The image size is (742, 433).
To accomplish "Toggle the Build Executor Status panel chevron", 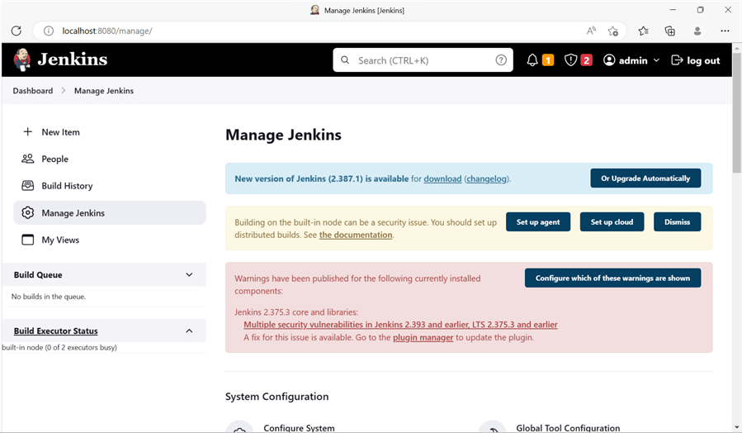I will (189, 331).
